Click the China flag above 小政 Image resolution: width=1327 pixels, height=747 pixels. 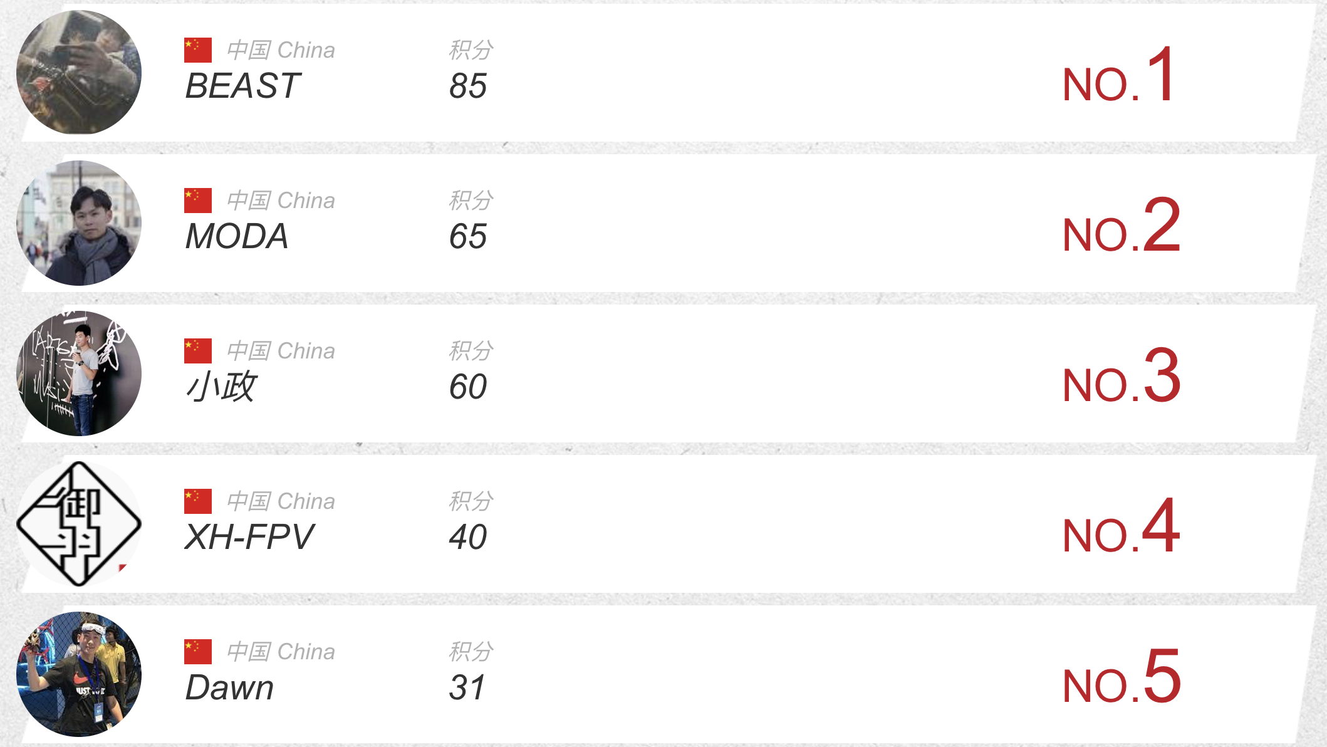(198, 351)
